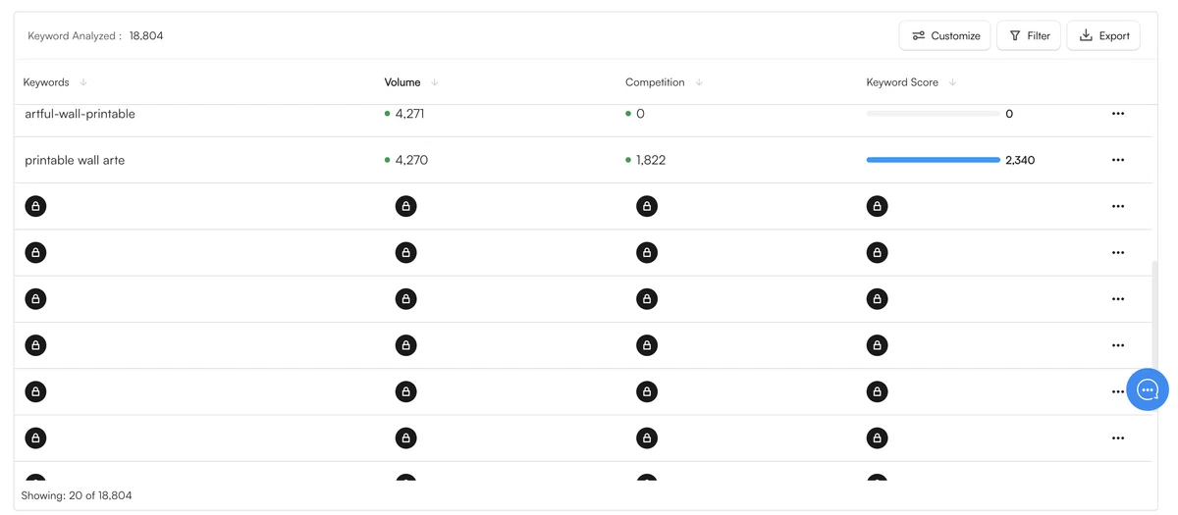Sort by Keyword Score column arrow
The width and height of the screenshot is (1178, 515).
click(952, 82)
